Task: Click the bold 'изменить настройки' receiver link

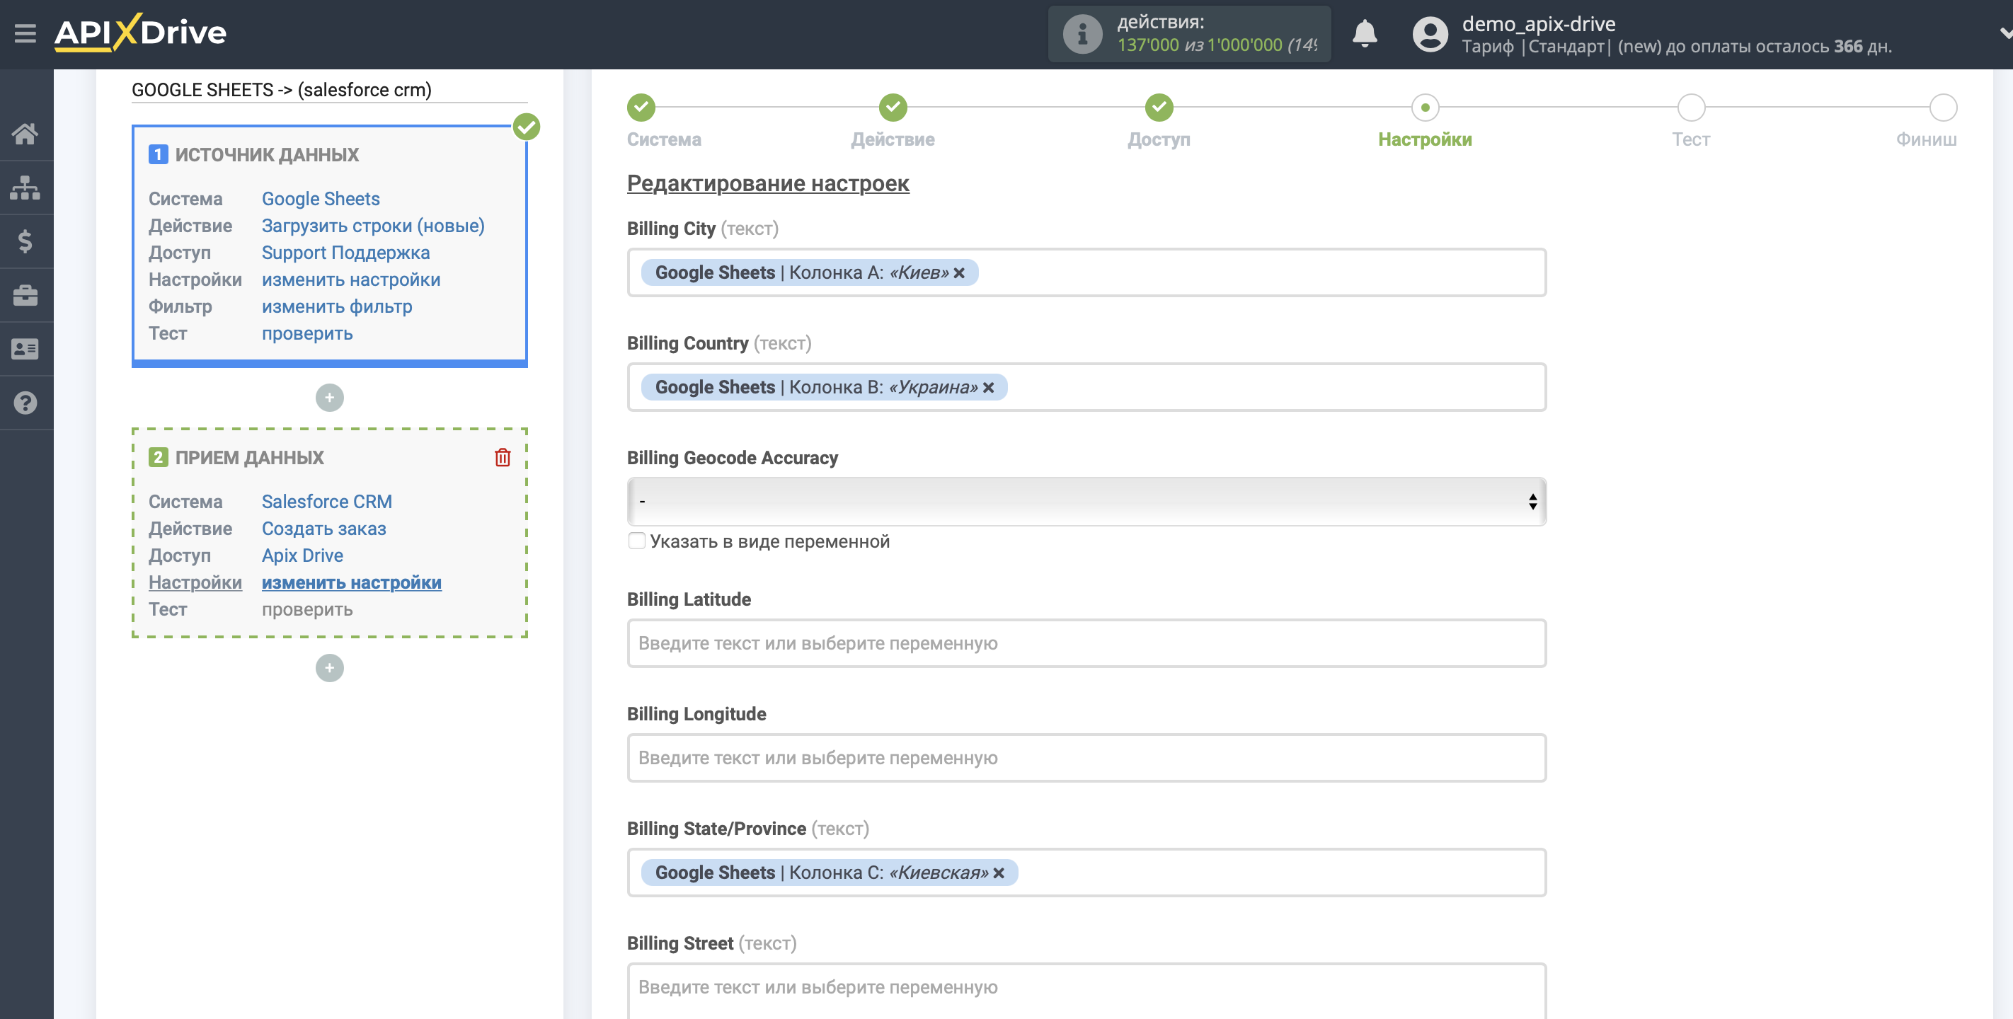Action: [352, 582]
